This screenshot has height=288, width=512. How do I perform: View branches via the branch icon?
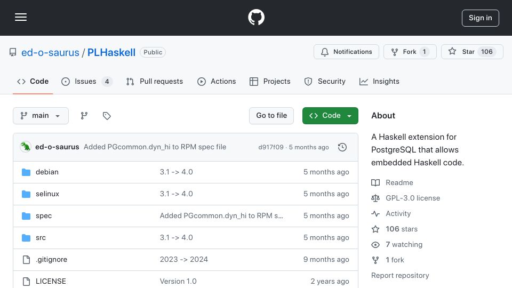pyautogui.click(x=84, y=116)
